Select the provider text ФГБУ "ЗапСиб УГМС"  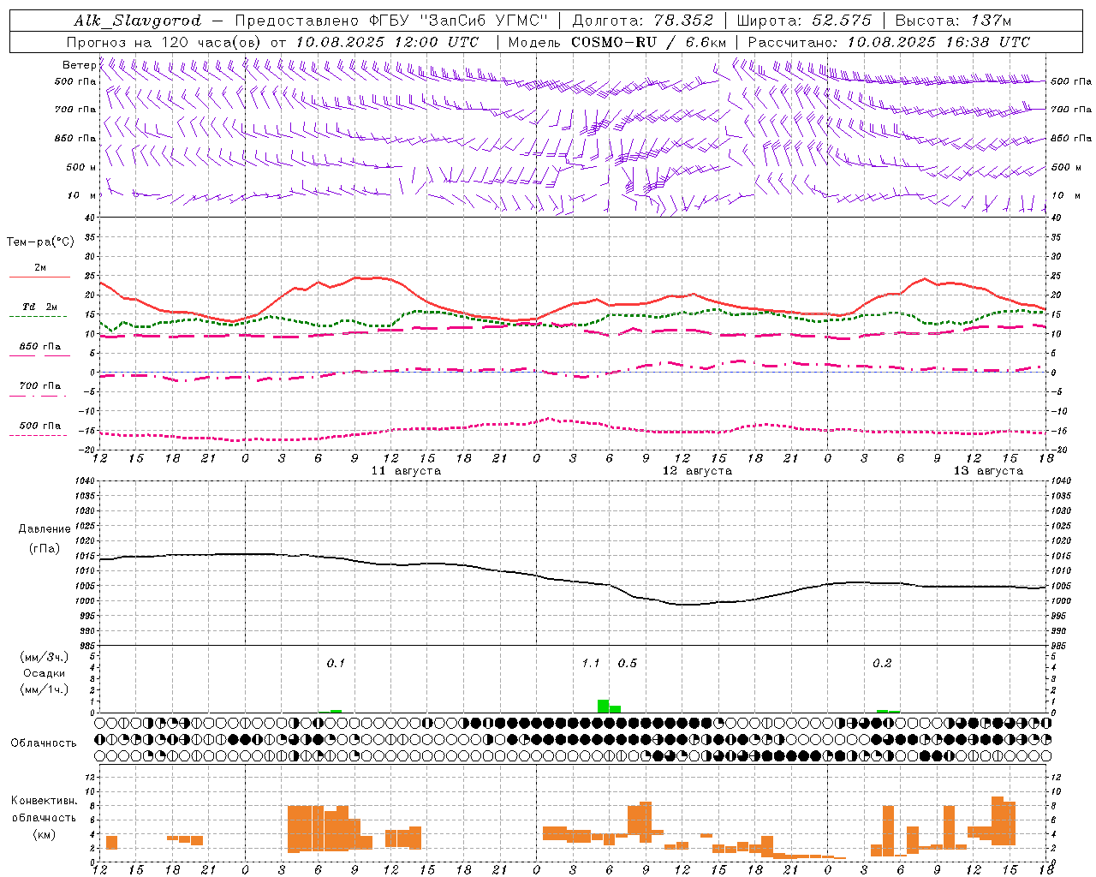click(x=460, y=21)
